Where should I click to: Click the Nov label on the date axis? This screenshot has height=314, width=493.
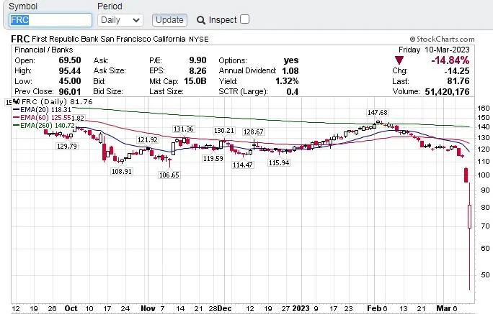(x=148, y=308)
